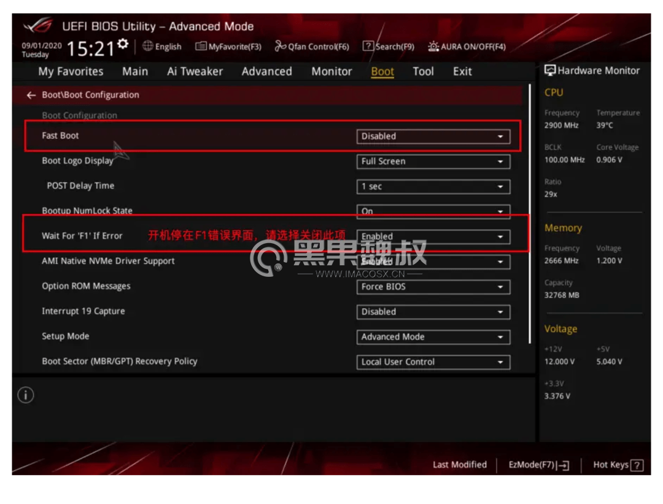The height and width of the screenshot is (504, 663).
Task: Click the back arrow in Boot\Boot Configuration
Action: pos(31,95)
